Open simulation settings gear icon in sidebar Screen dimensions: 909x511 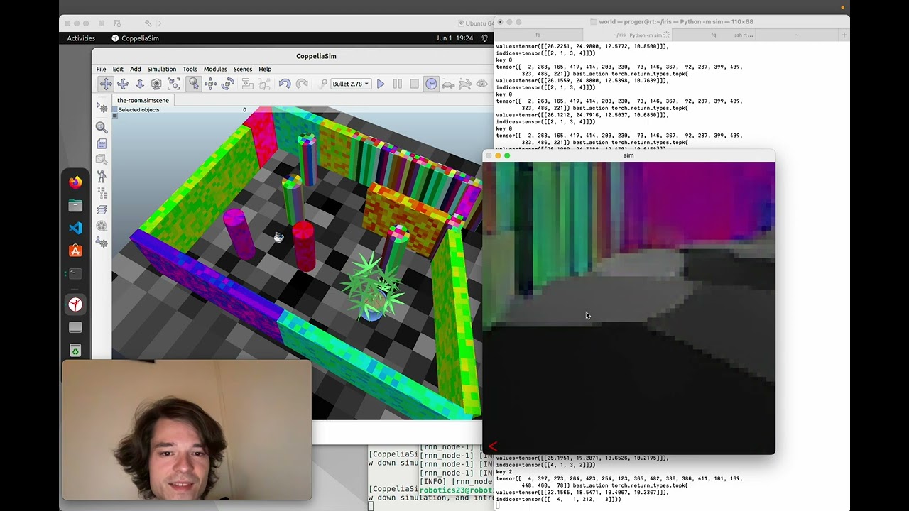[x=102, y=108]
